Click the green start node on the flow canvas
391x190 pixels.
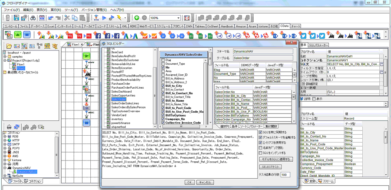coord(86,56)
